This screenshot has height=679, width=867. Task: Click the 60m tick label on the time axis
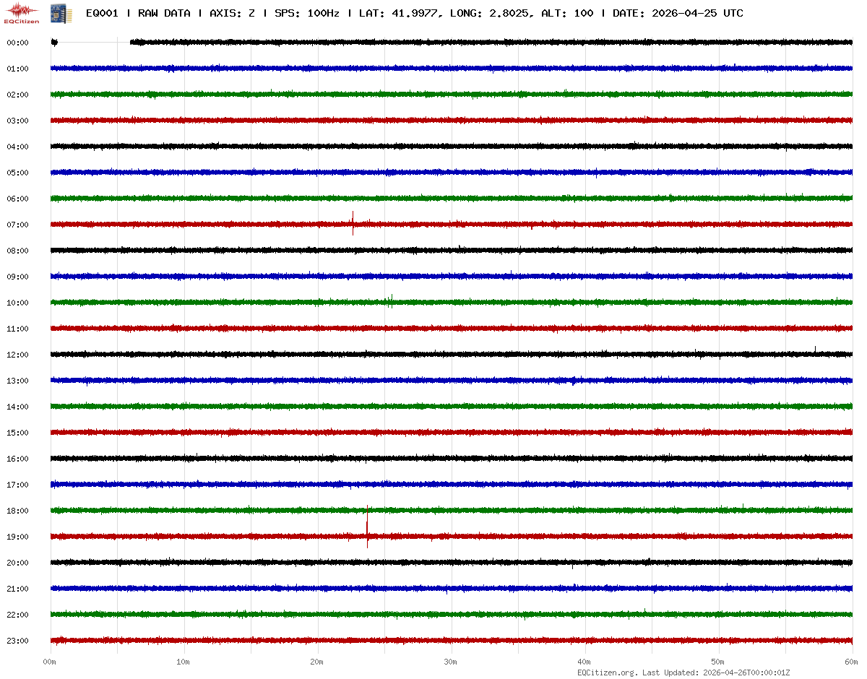tap(852, 662)
